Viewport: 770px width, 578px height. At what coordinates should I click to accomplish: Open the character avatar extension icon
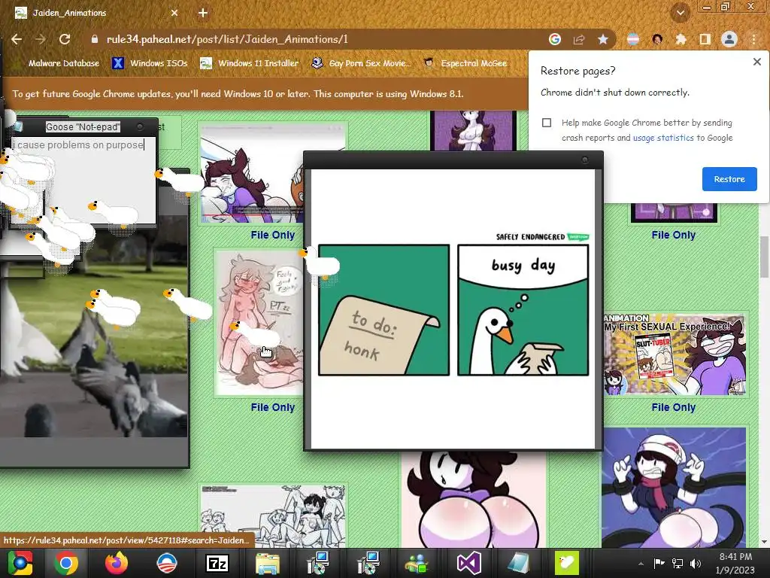[657, 39]
